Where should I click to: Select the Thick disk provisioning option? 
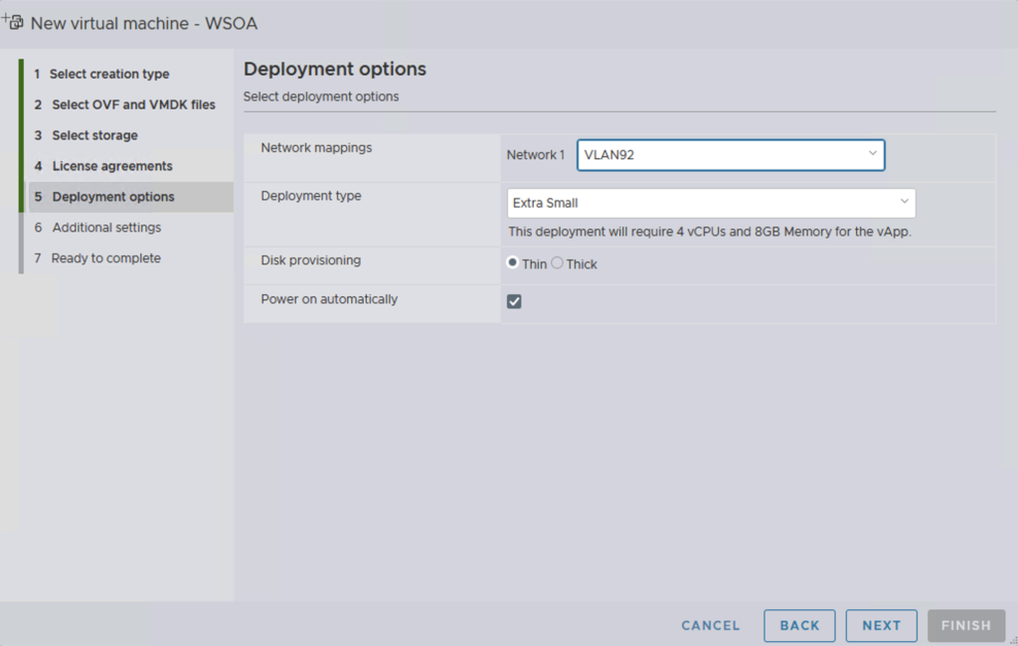558,263
